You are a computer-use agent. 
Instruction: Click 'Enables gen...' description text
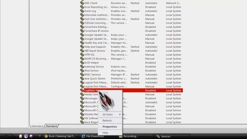click(x=119, y=51)
